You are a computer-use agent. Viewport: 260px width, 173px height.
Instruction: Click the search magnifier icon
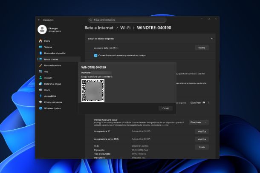click(x=90, y=20)
